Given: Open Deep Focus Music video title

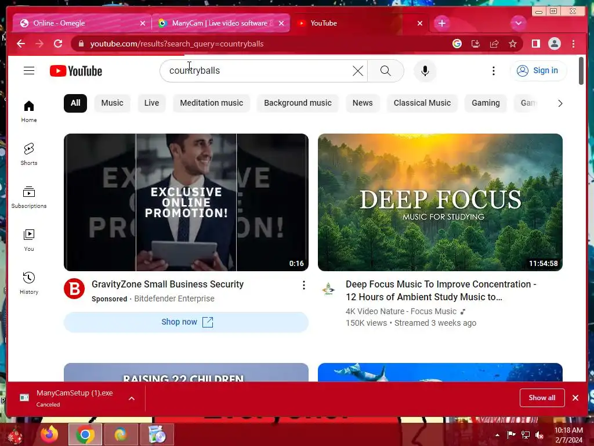Looking at the screenshot, I should [x=441, y=290].
